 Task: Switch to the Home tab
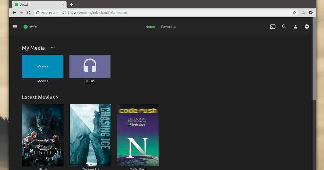tap(150, 27)
